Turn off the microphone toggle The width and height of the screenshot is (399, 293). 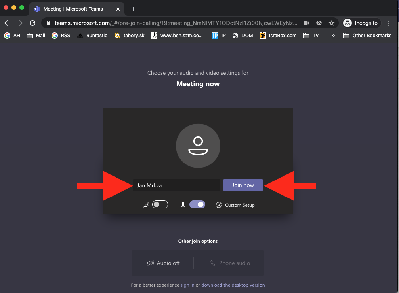coord(197,204)
